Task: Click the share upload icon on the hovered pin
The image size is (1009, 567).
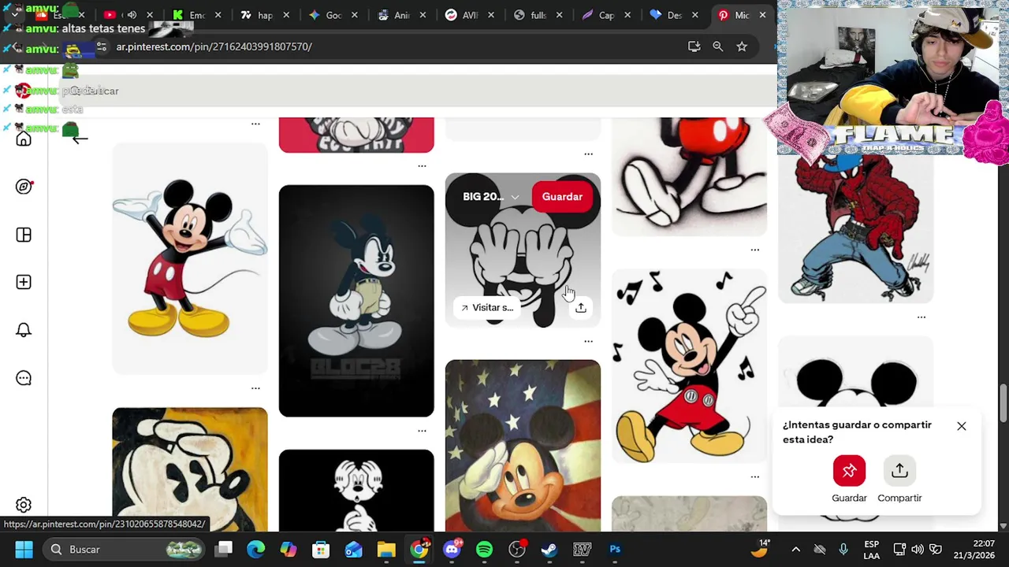Action: [x=581, y=308]
